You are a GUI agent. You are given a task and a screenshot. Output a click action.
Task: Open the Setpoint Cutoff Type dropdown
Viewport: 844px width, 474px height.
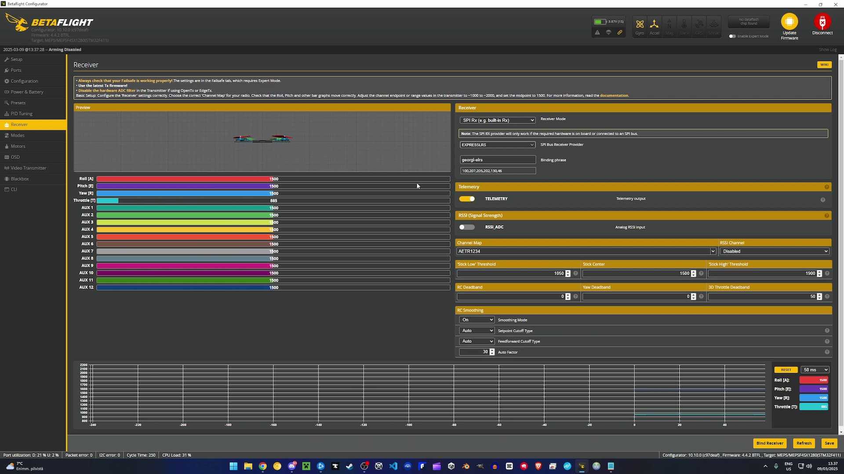[477, 331]
